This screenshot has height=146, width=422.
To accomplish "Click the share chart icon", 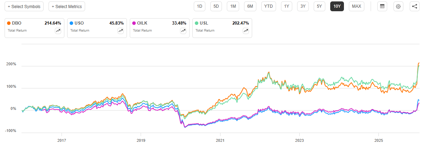I will pos(414,6).
